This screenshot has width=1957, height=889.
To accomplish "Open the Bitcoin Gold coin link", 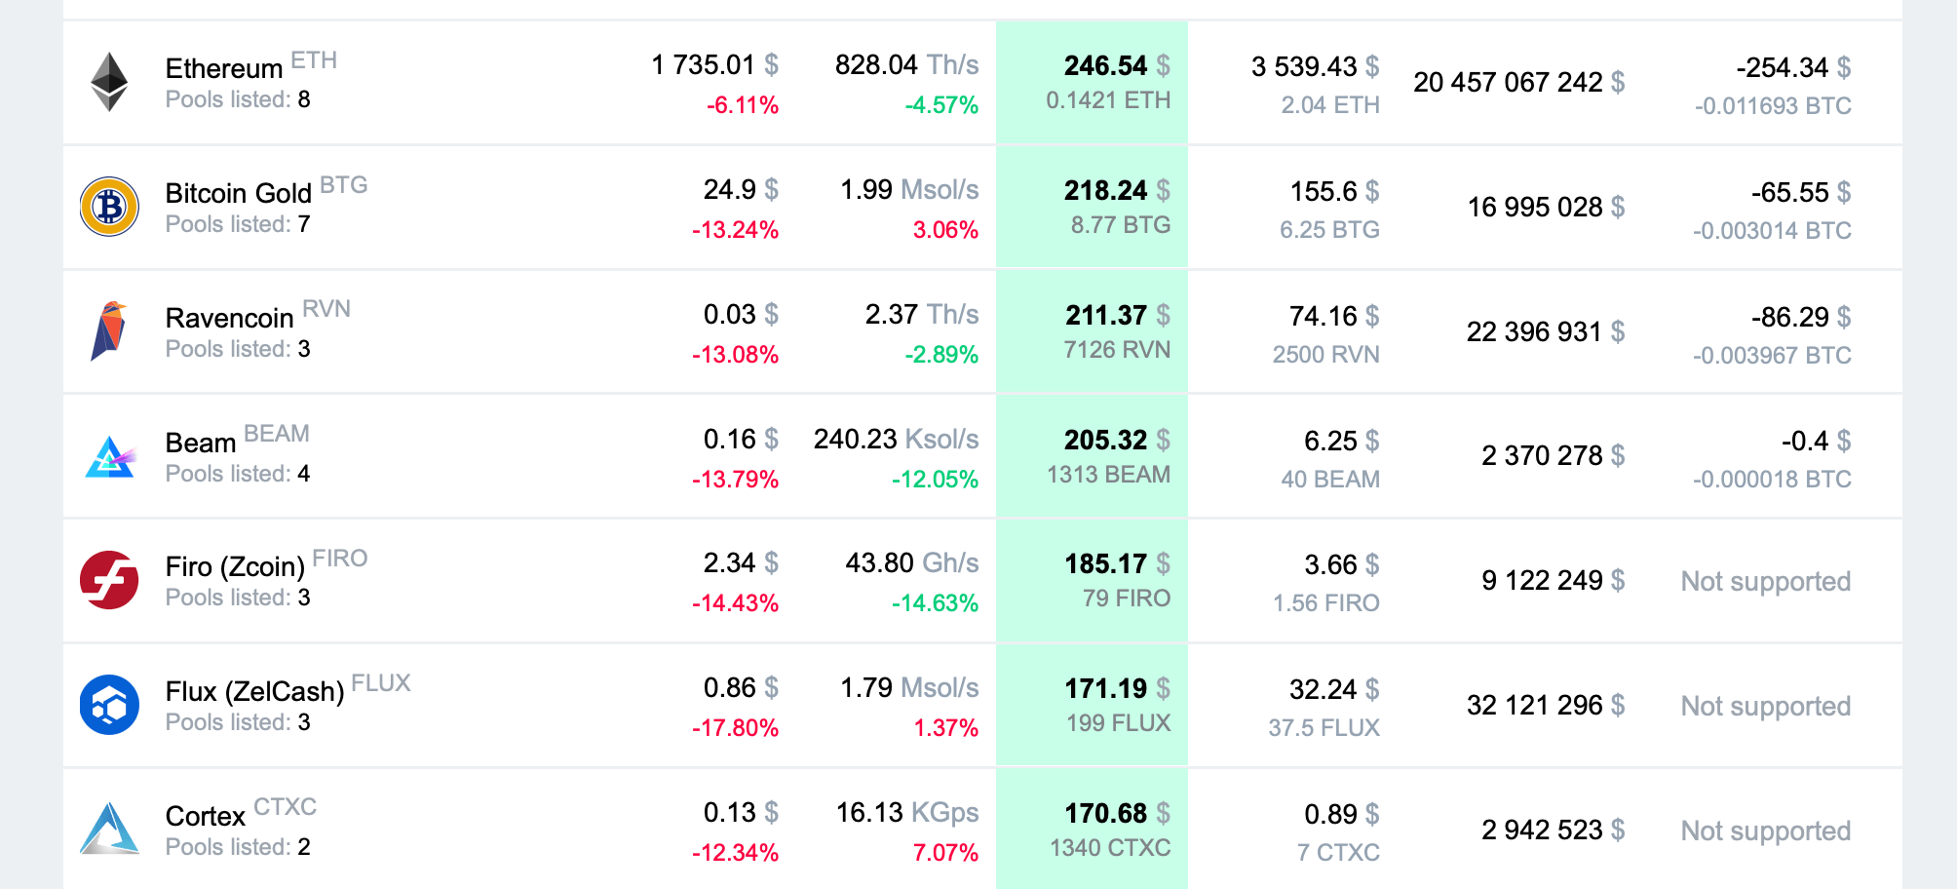I will [x=239, y=193].
